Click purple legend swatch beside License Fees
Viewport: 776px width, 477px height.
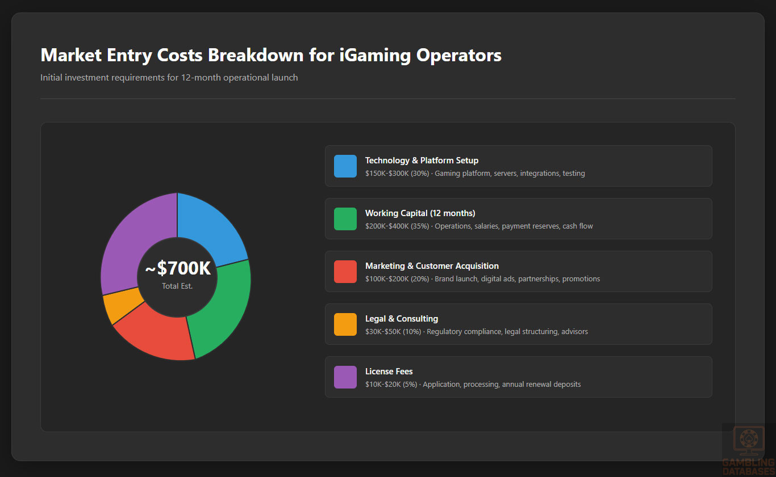coord(345,377)
